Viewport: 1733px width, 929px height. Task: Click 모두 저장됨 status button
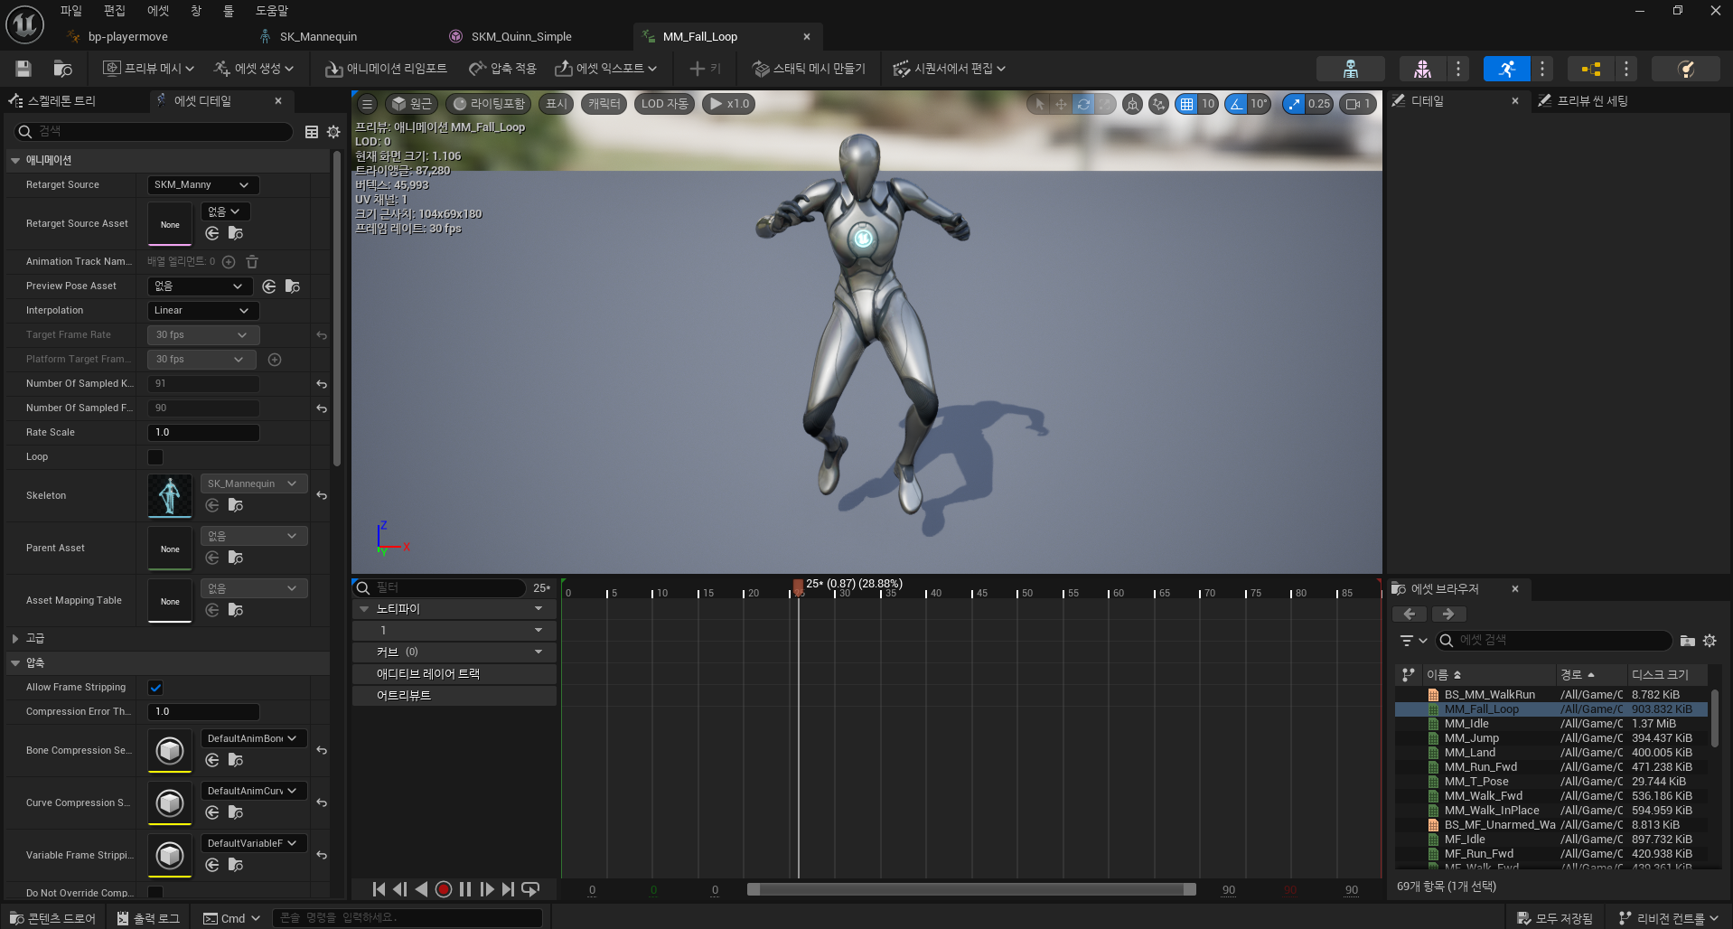1555,918
